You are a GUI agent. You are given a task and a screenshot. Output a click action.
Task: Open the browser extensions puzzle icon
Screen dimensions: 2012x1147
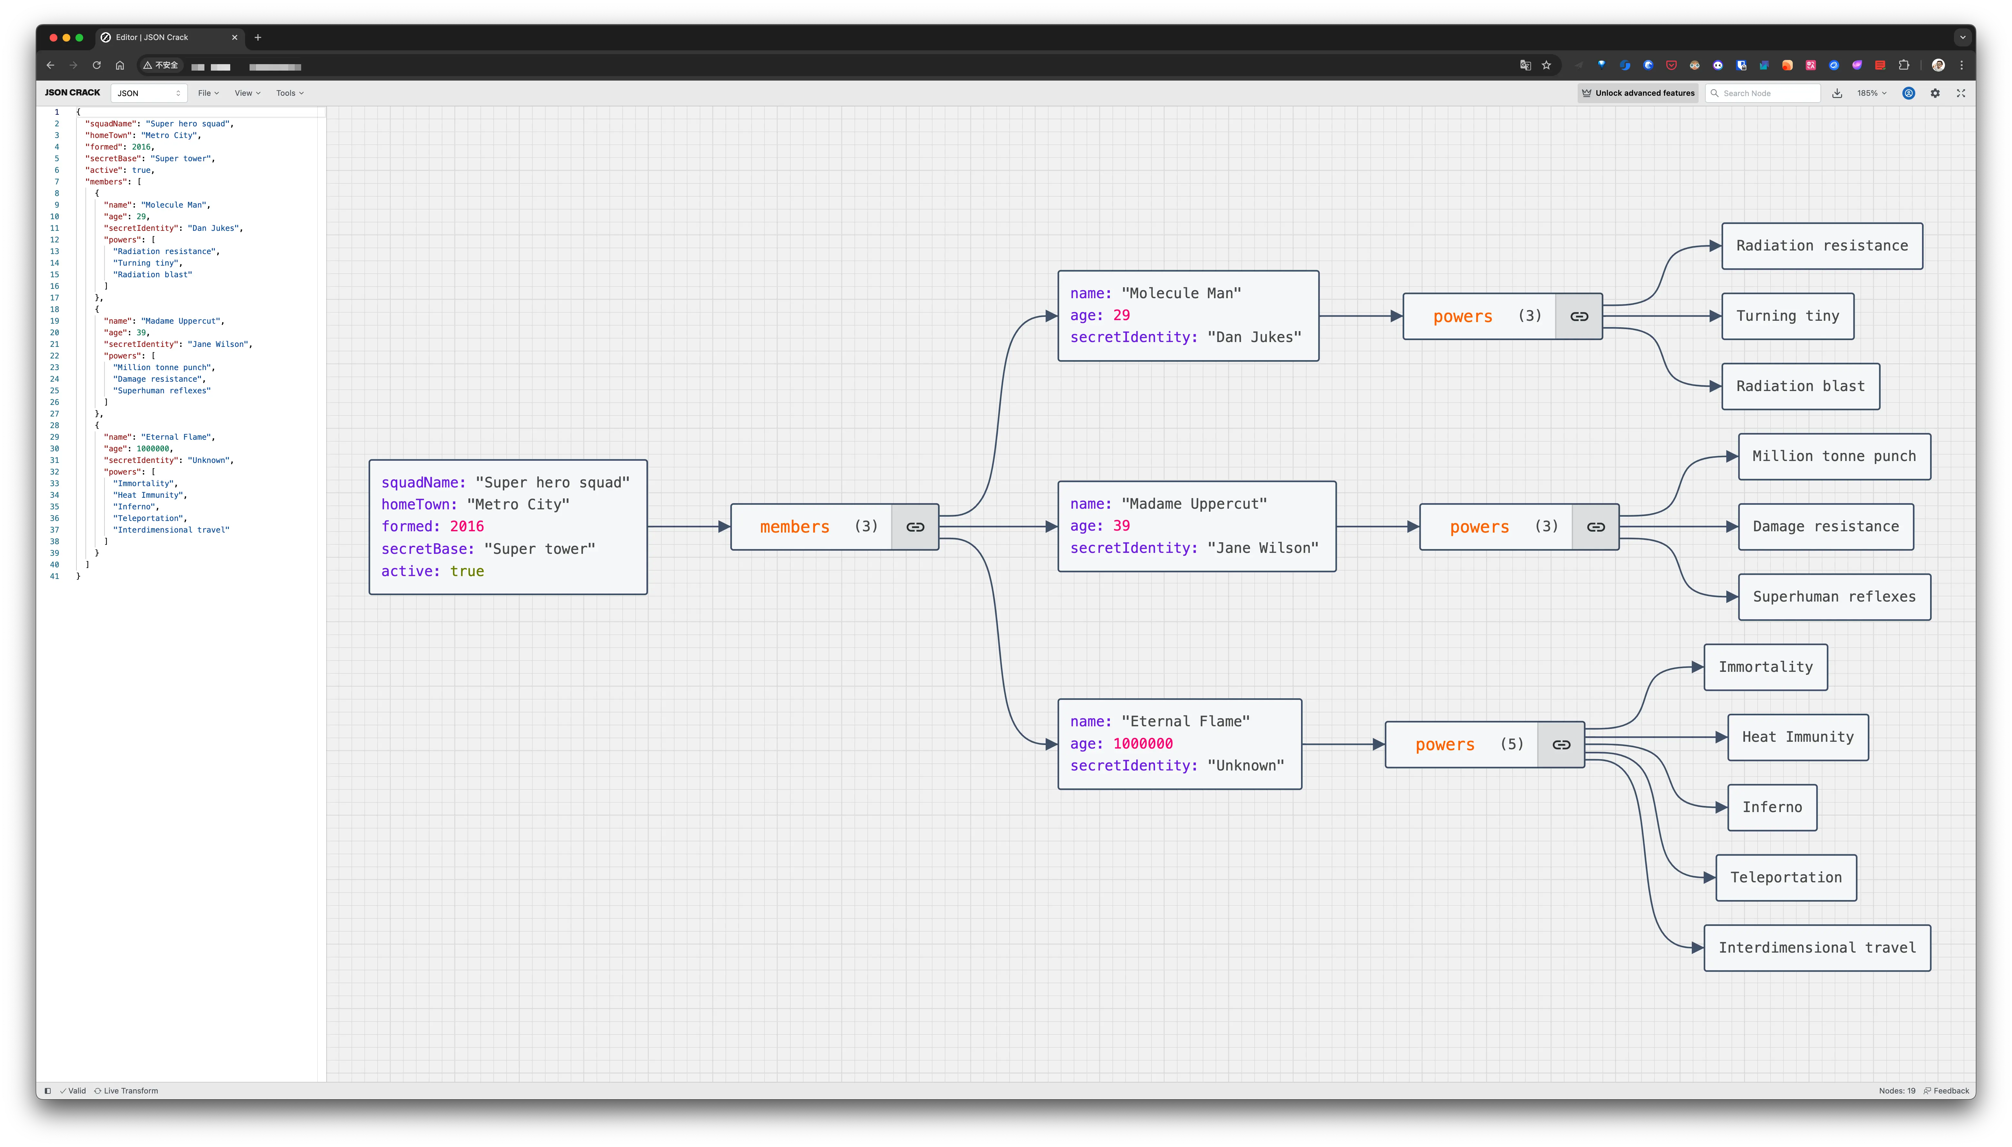[1903, 65]
